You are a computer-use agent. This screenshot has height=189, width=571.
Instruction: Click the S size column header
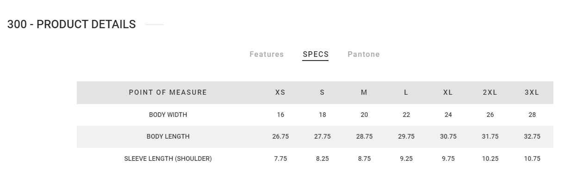click(322, 92)
